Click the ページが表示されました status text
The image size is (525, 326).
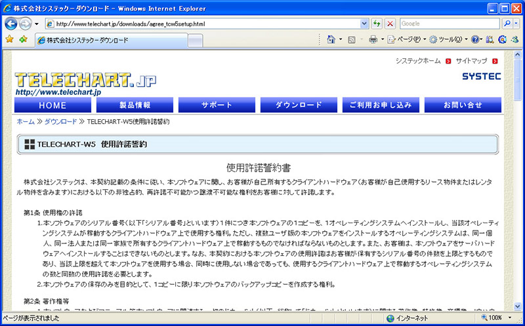pos(31,318)
